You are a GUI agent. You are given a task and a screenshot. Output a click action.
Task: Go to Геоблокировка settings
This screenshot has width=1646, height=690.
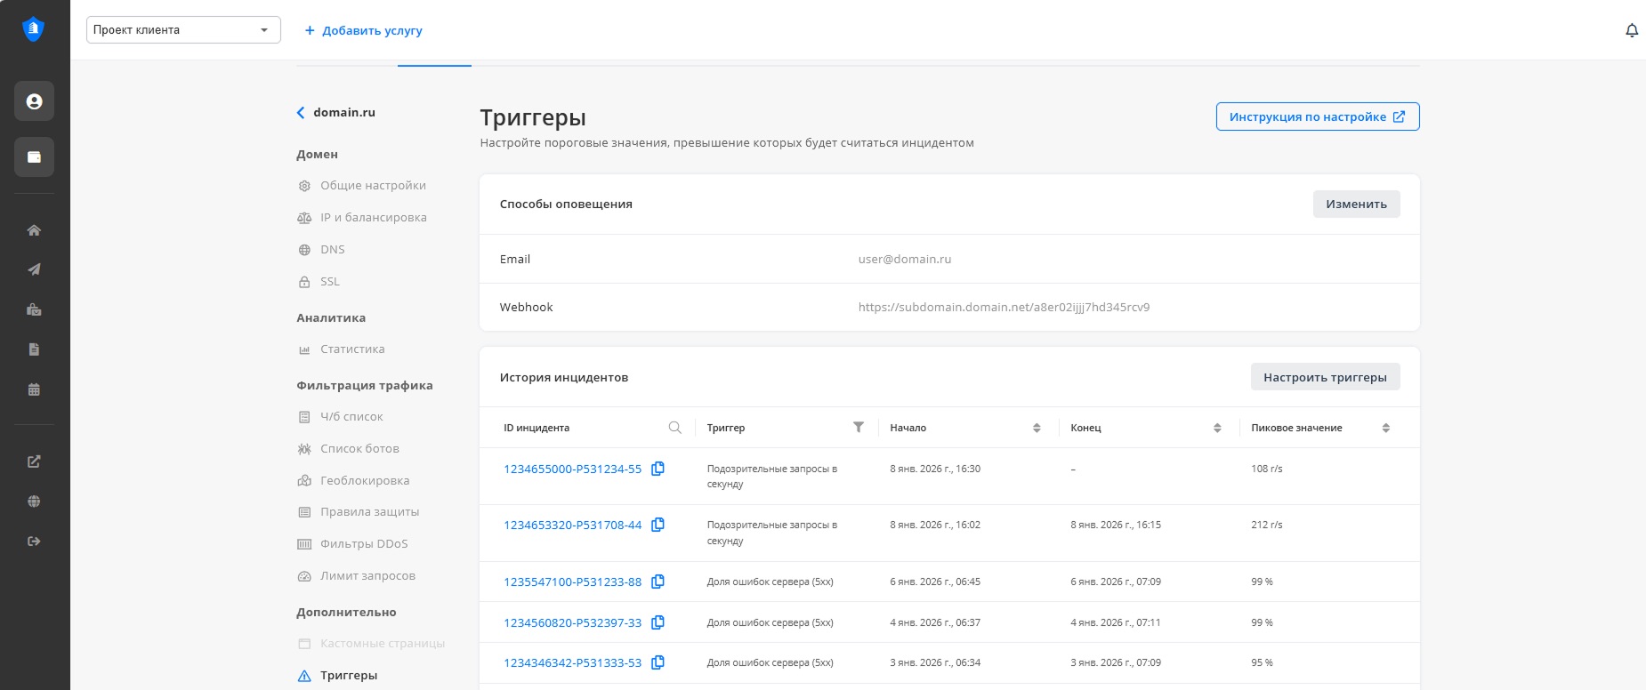364,481
